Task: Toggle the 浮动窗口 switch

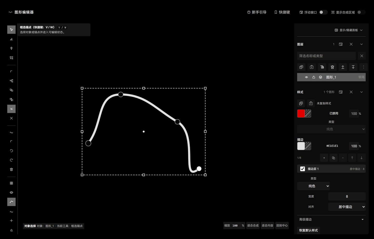Action: (x=323, y=12)
